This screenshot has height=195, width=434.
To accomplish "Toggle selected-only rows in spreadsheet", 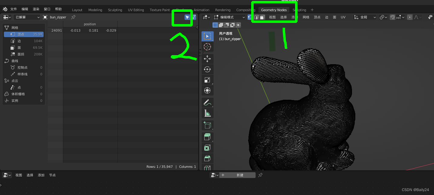I will pyautogui.click(x=187, y=17).
